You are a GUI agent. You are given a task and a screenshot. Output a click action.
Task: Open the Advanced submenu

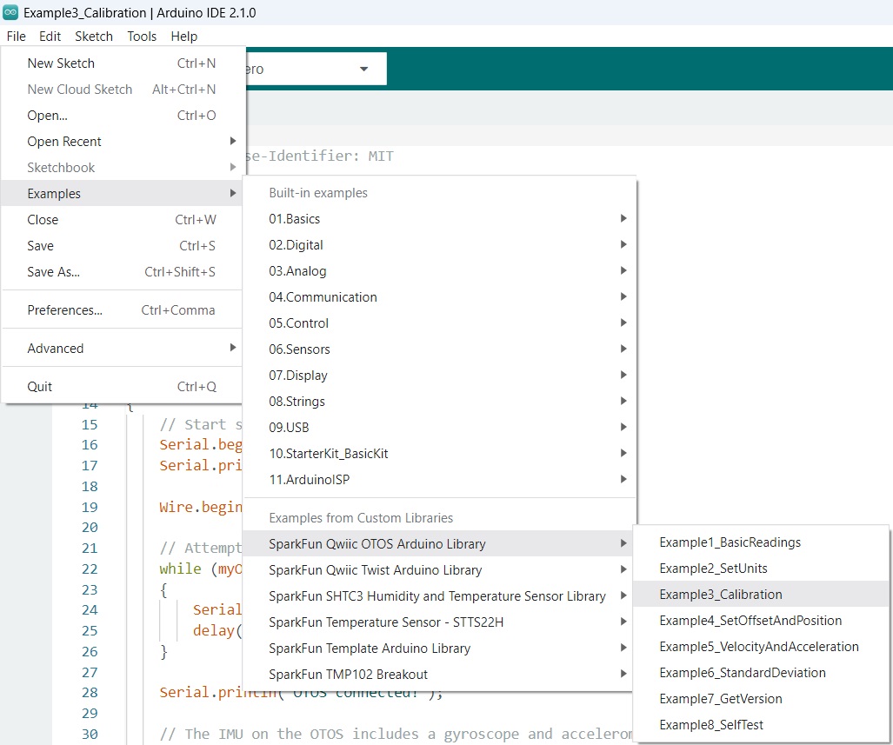point(56,349)
